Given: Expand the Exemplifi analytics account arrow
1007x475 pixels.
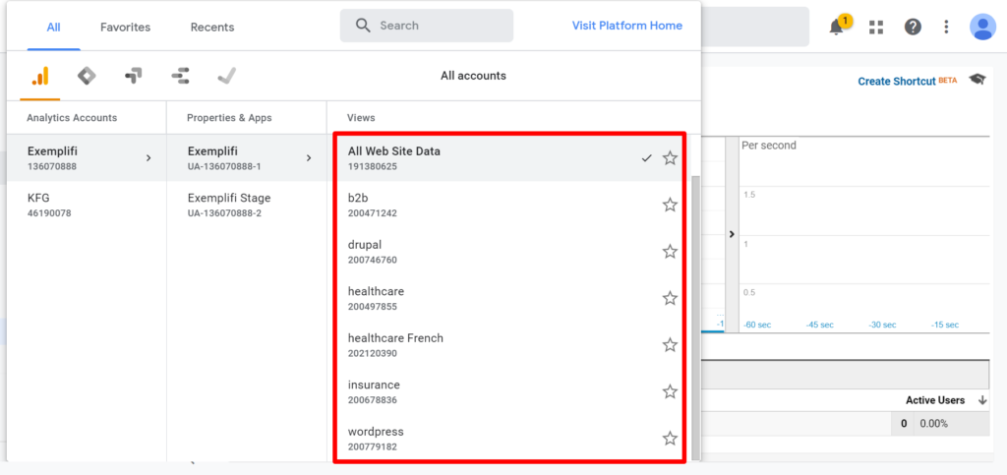Looking at the screenshot, I should 148,158.
